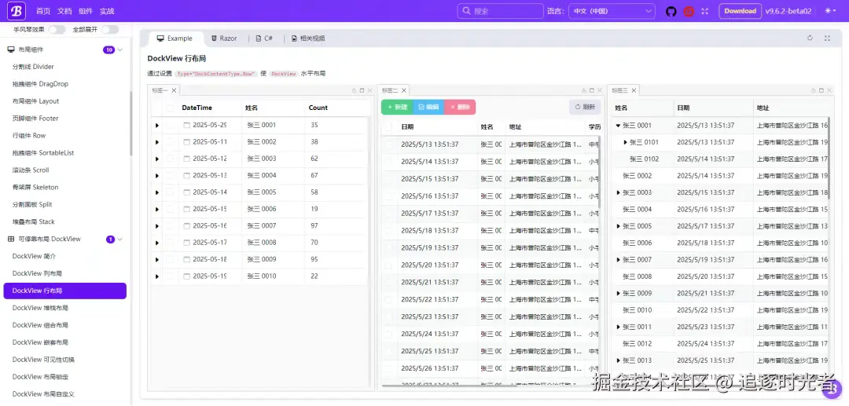
Task: Switch to the C# tab
Action: pyautogui.click(x=264, y=38)
